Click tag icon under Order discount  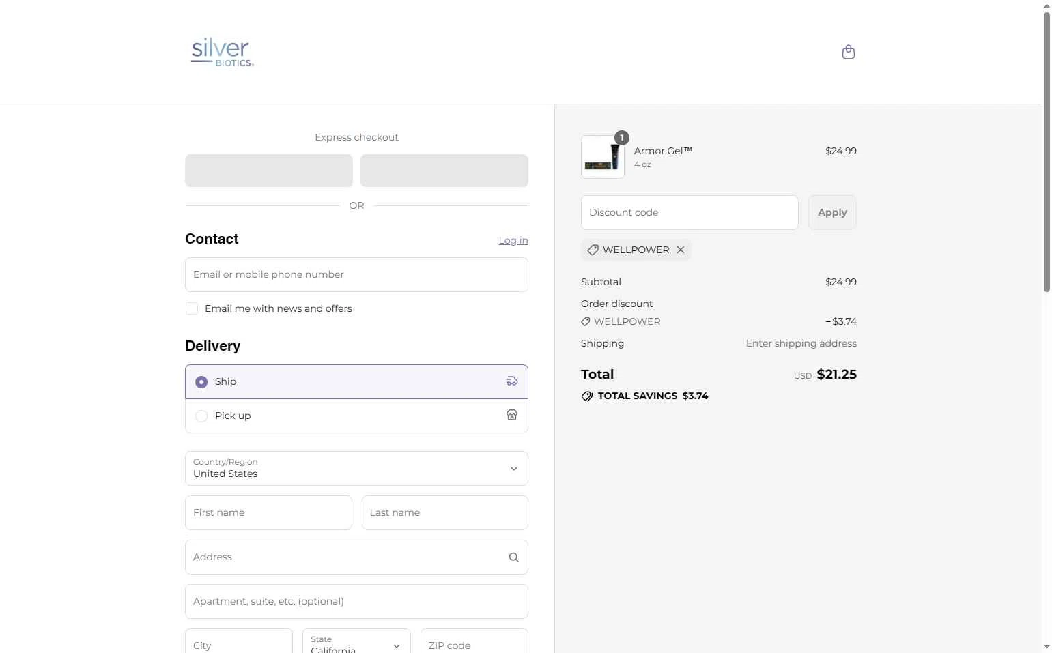586,321
